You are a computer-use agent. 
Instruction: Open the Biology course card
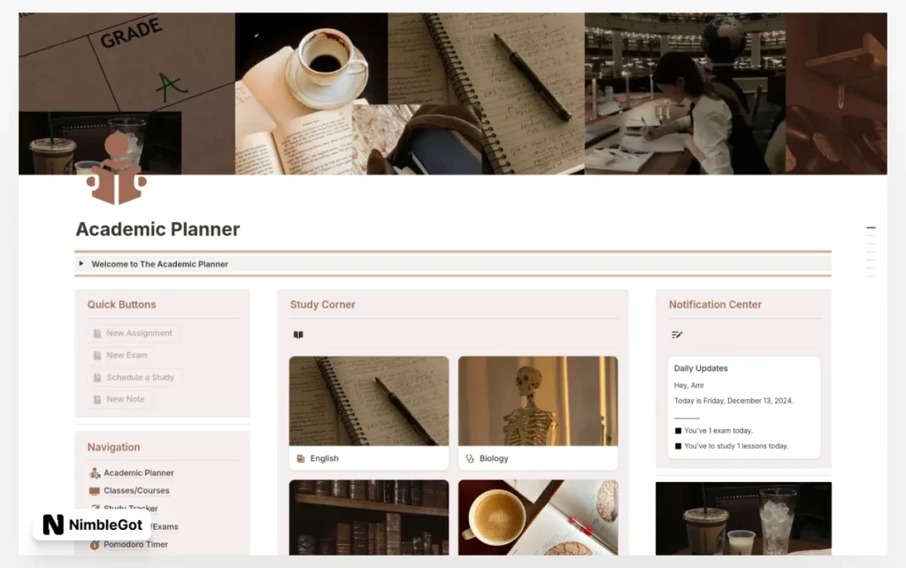(x=538, y=412)
